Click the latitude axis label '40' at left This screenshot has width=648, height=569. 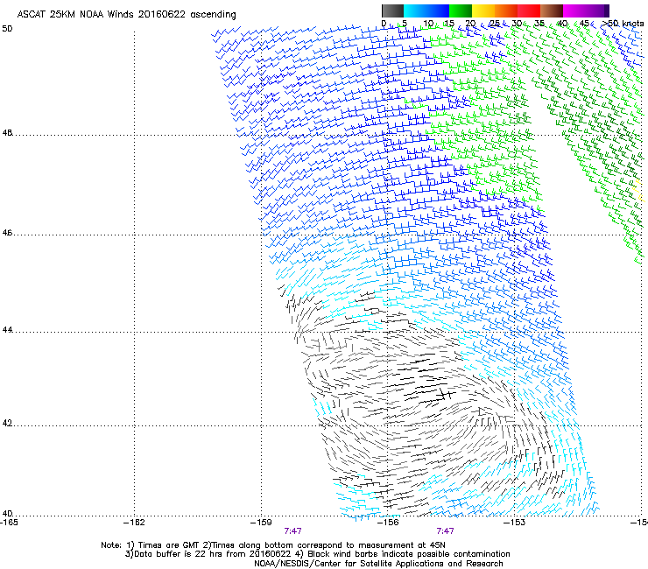7,514
